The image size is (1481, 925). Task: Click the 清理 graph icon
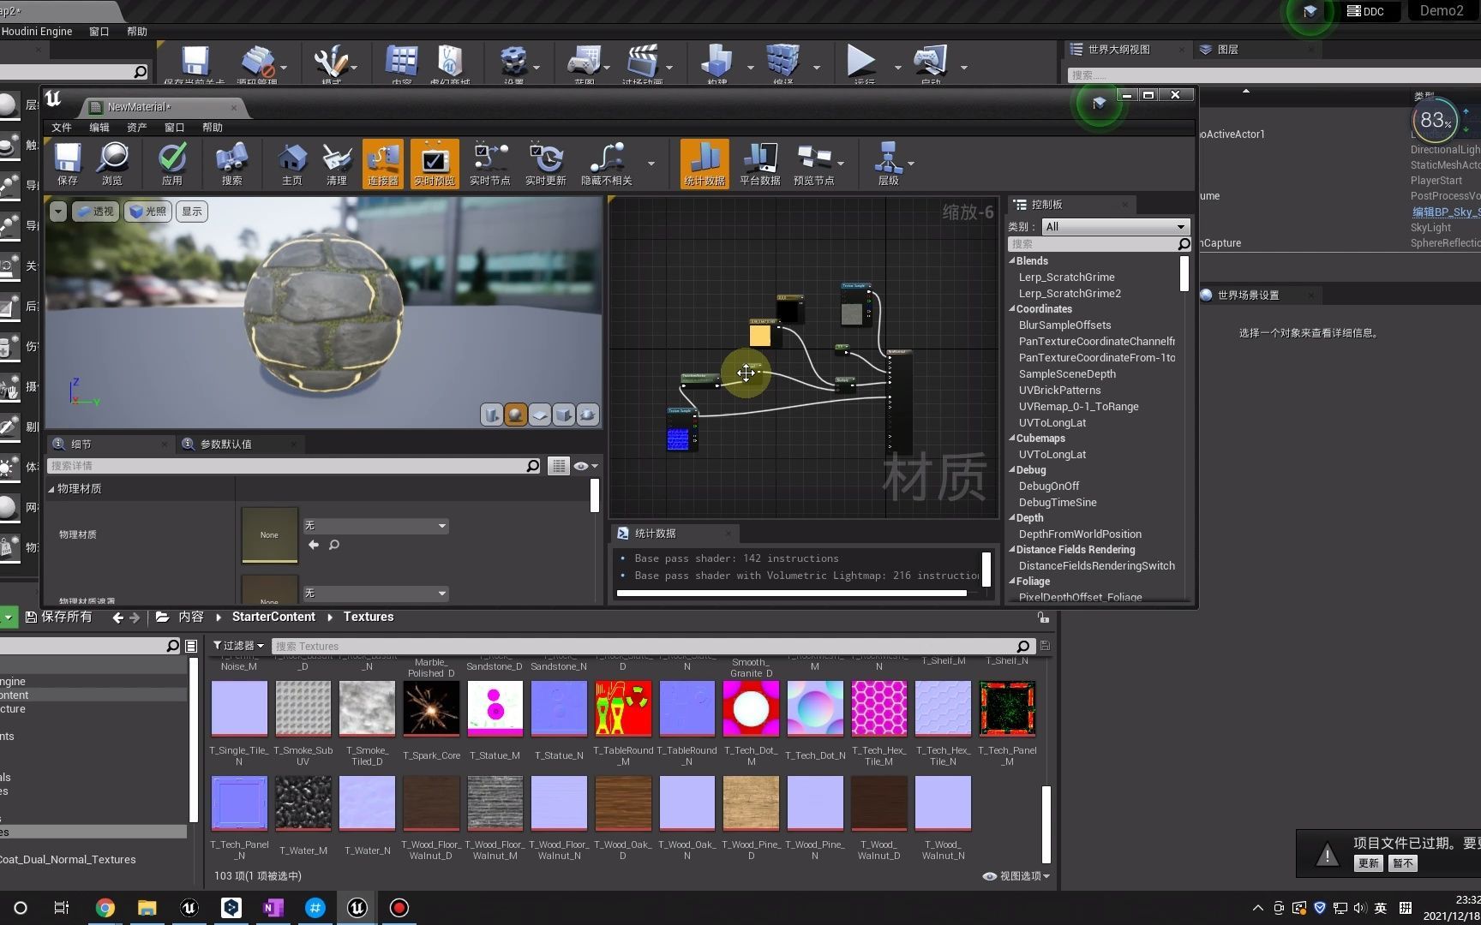(x=337, y=163)
